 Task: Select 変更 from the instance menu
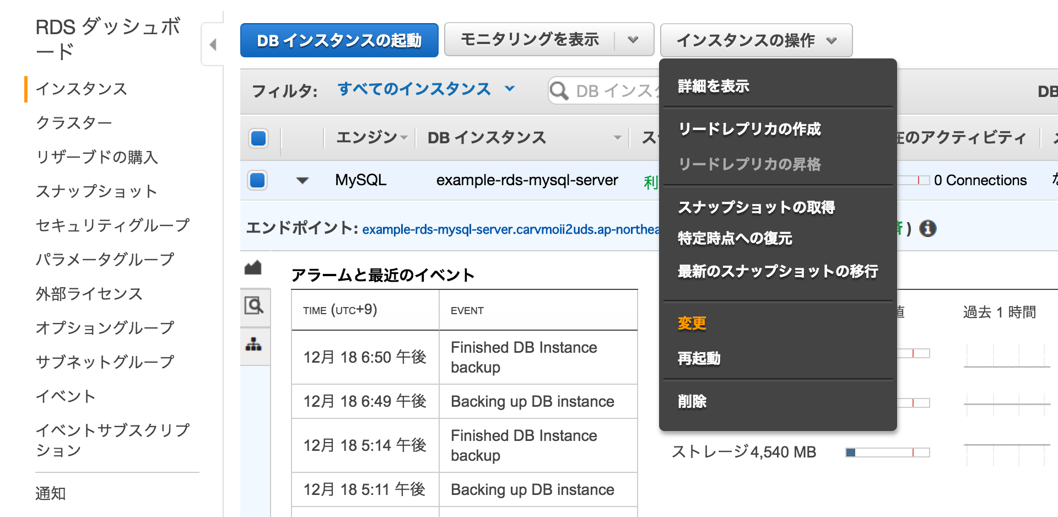coord(692,323)
